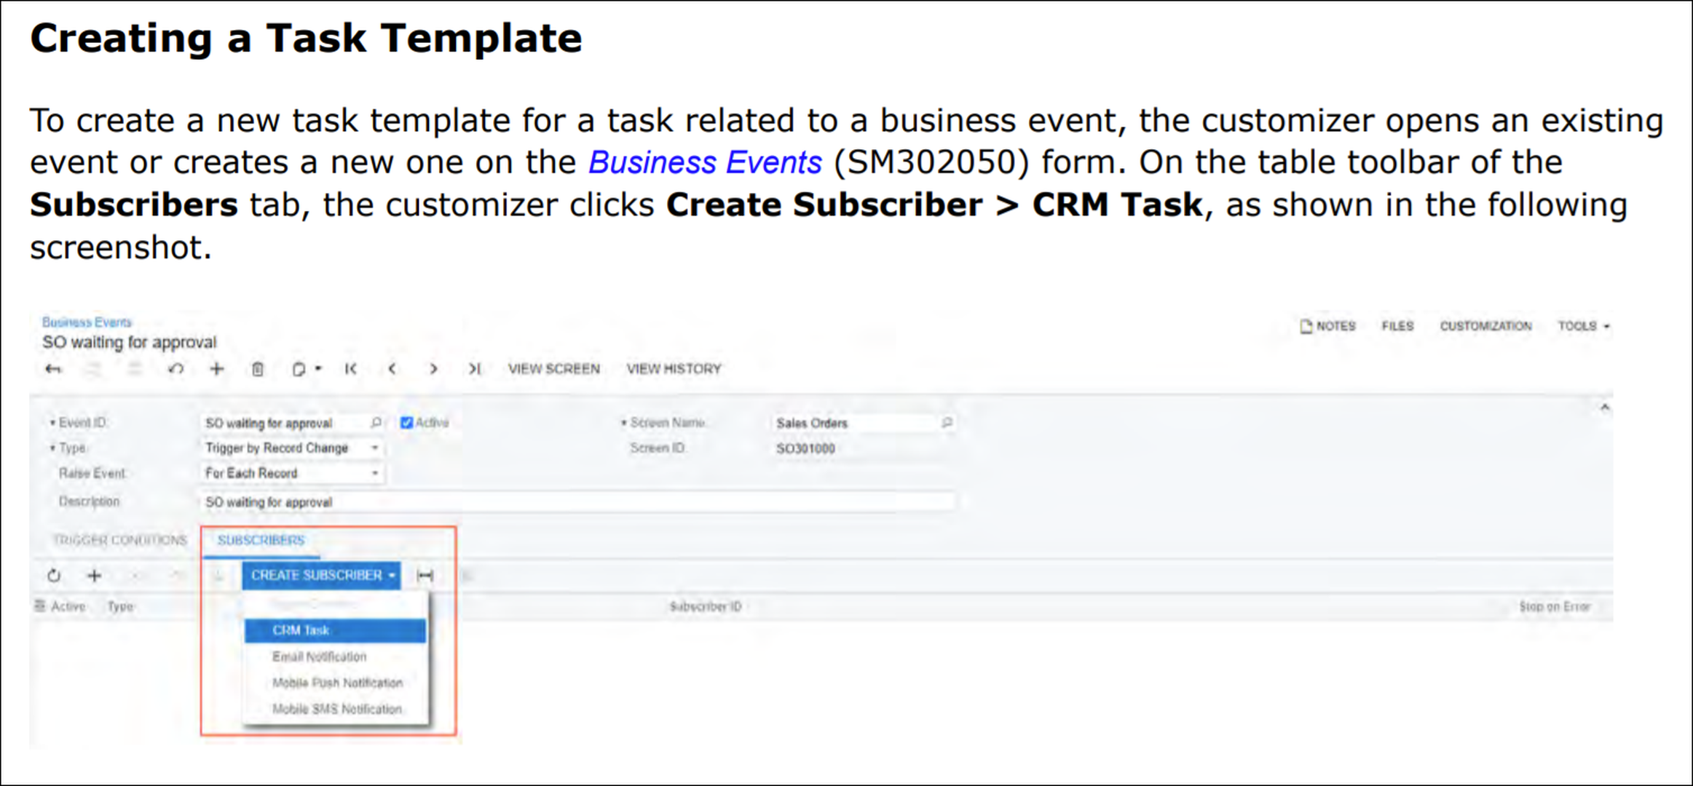This screenshot has width=1693, height=786.
Task: Open the Event ID lookup magnifier
Action: 376,423
